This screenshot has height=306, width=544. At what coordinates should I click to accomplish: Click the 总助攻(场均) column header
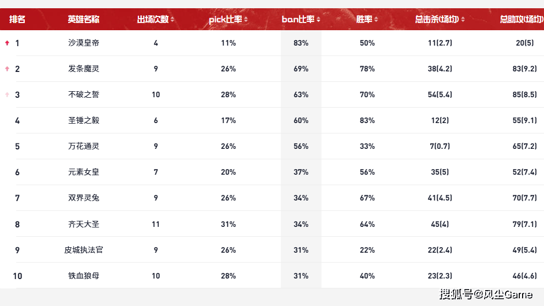(x=521, y=20)
